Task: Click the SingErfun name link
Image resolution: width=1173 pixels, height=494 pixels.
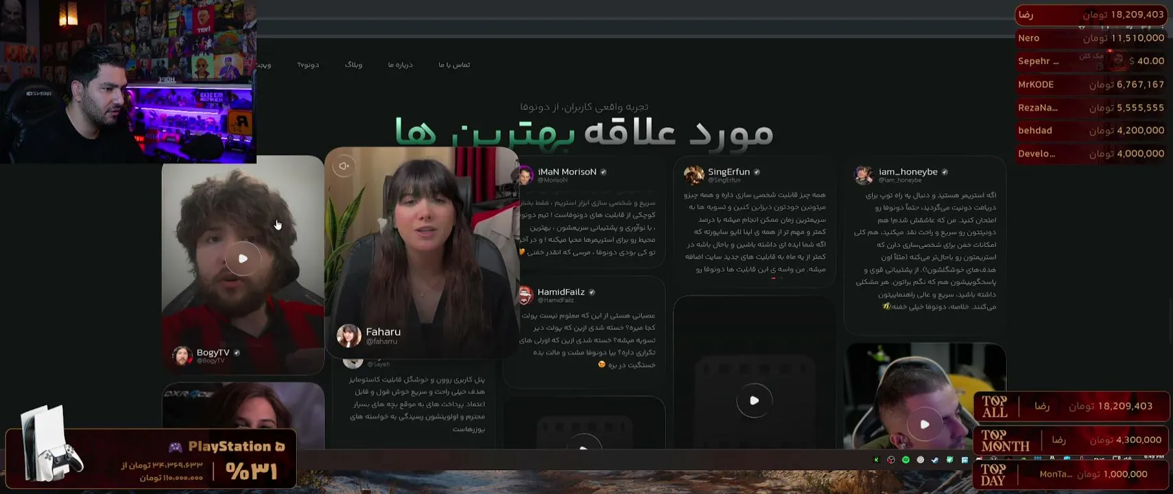Action: [x=728, y=172]
